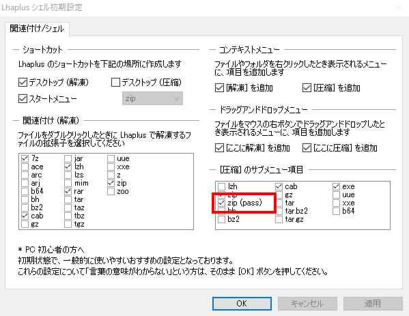Viewport: 409px width, 316px height.
Task: Toggle [ここに解凍] を追加 checkbox
Action: point(220,148)
